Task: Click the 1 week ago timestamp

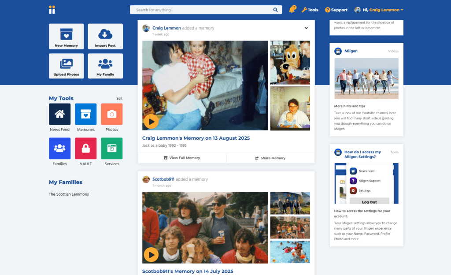Action: coord(161,34)
